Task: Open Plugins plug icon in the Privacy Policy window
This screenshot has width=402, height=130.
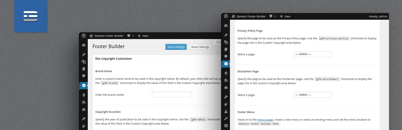Action: (226, 104)
